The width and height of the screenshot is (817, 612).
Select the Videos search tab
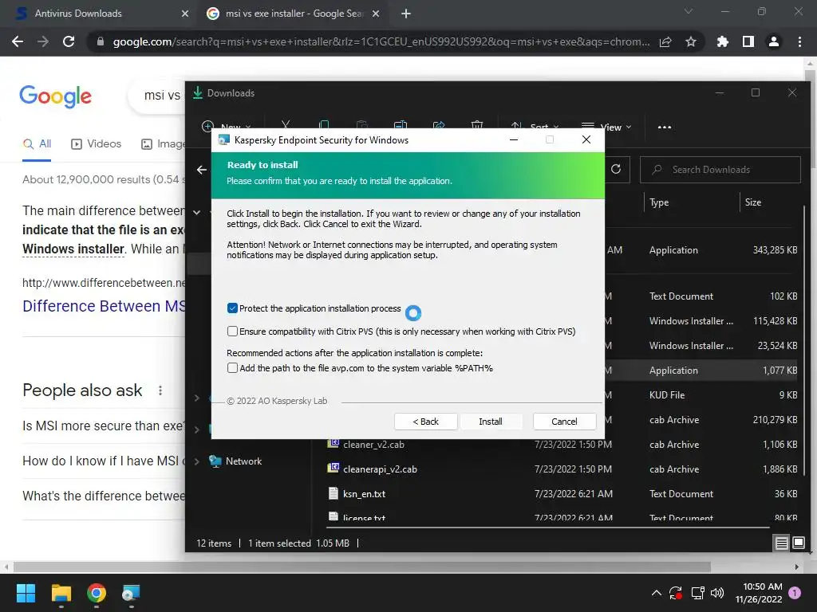[x=97, y=143]
